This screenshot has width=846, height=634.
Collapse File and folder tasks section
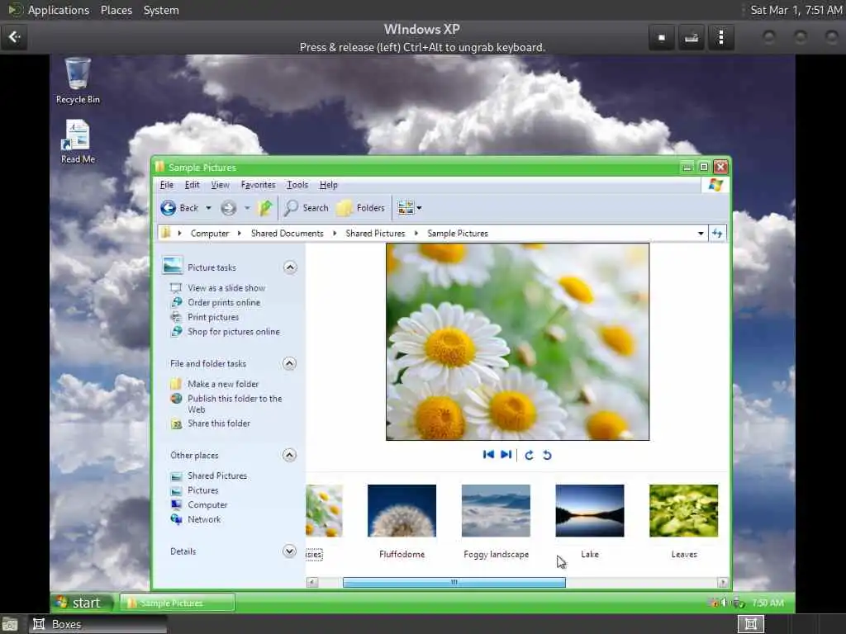(x=290, y=363)
